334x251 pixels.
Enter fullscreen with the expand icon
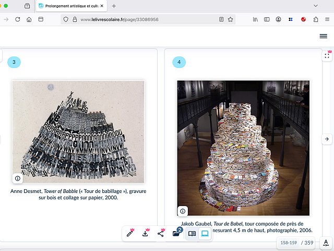coord(327,56)
